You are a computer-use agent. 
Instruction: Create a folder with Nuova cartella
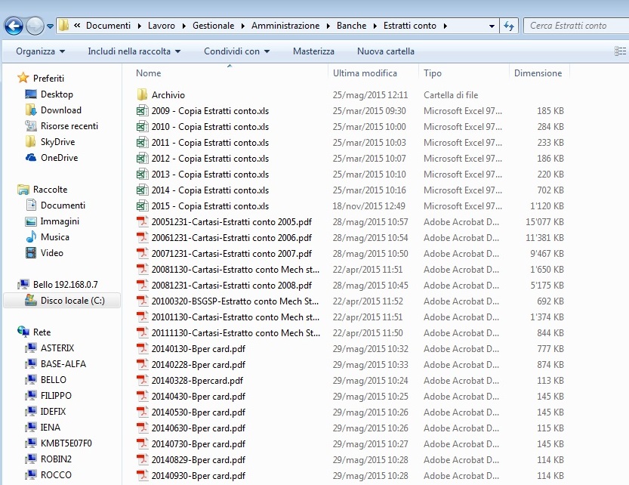coord(385,51)
